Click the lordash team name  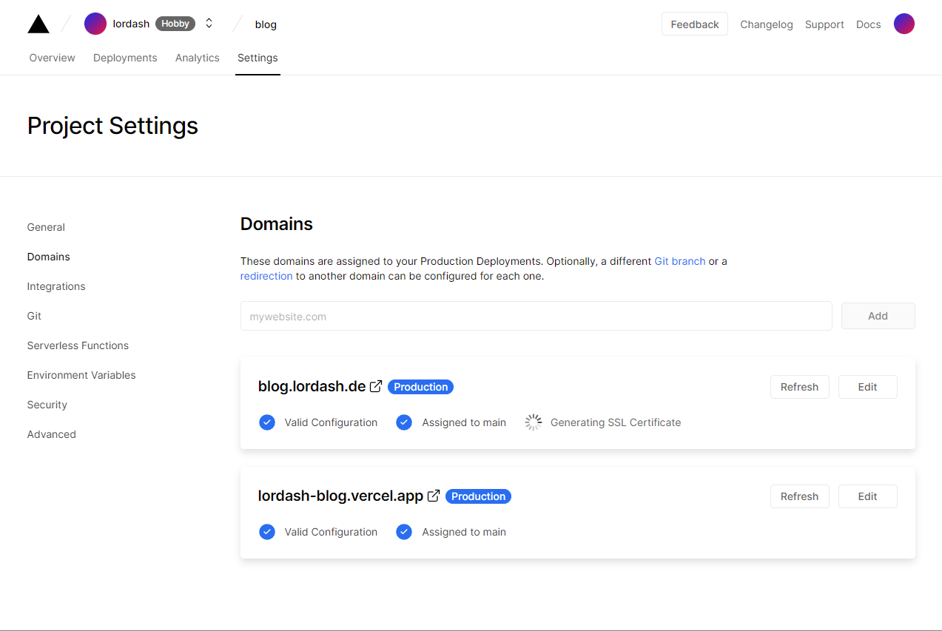tap(131, 24)
